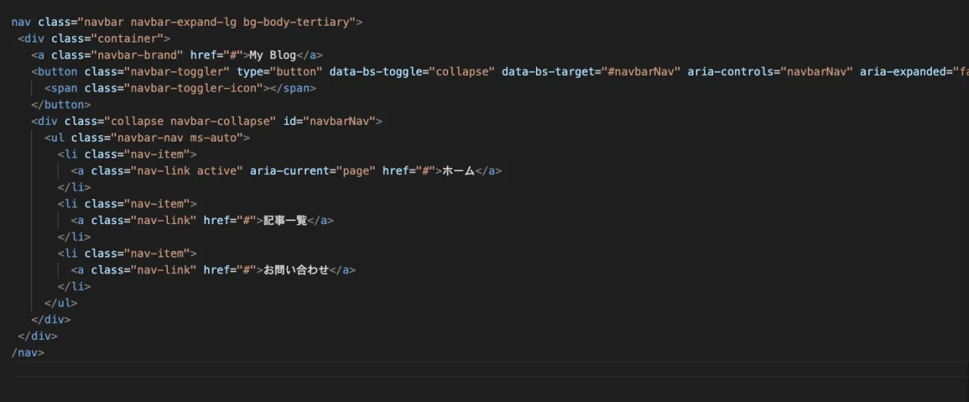Click the aria-expanded attribute on the button line

(902, 72)
